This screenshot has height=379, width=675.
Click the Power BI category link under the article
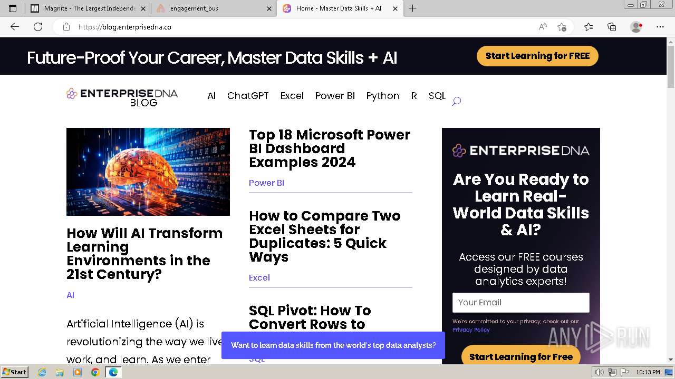pos(266,183)
